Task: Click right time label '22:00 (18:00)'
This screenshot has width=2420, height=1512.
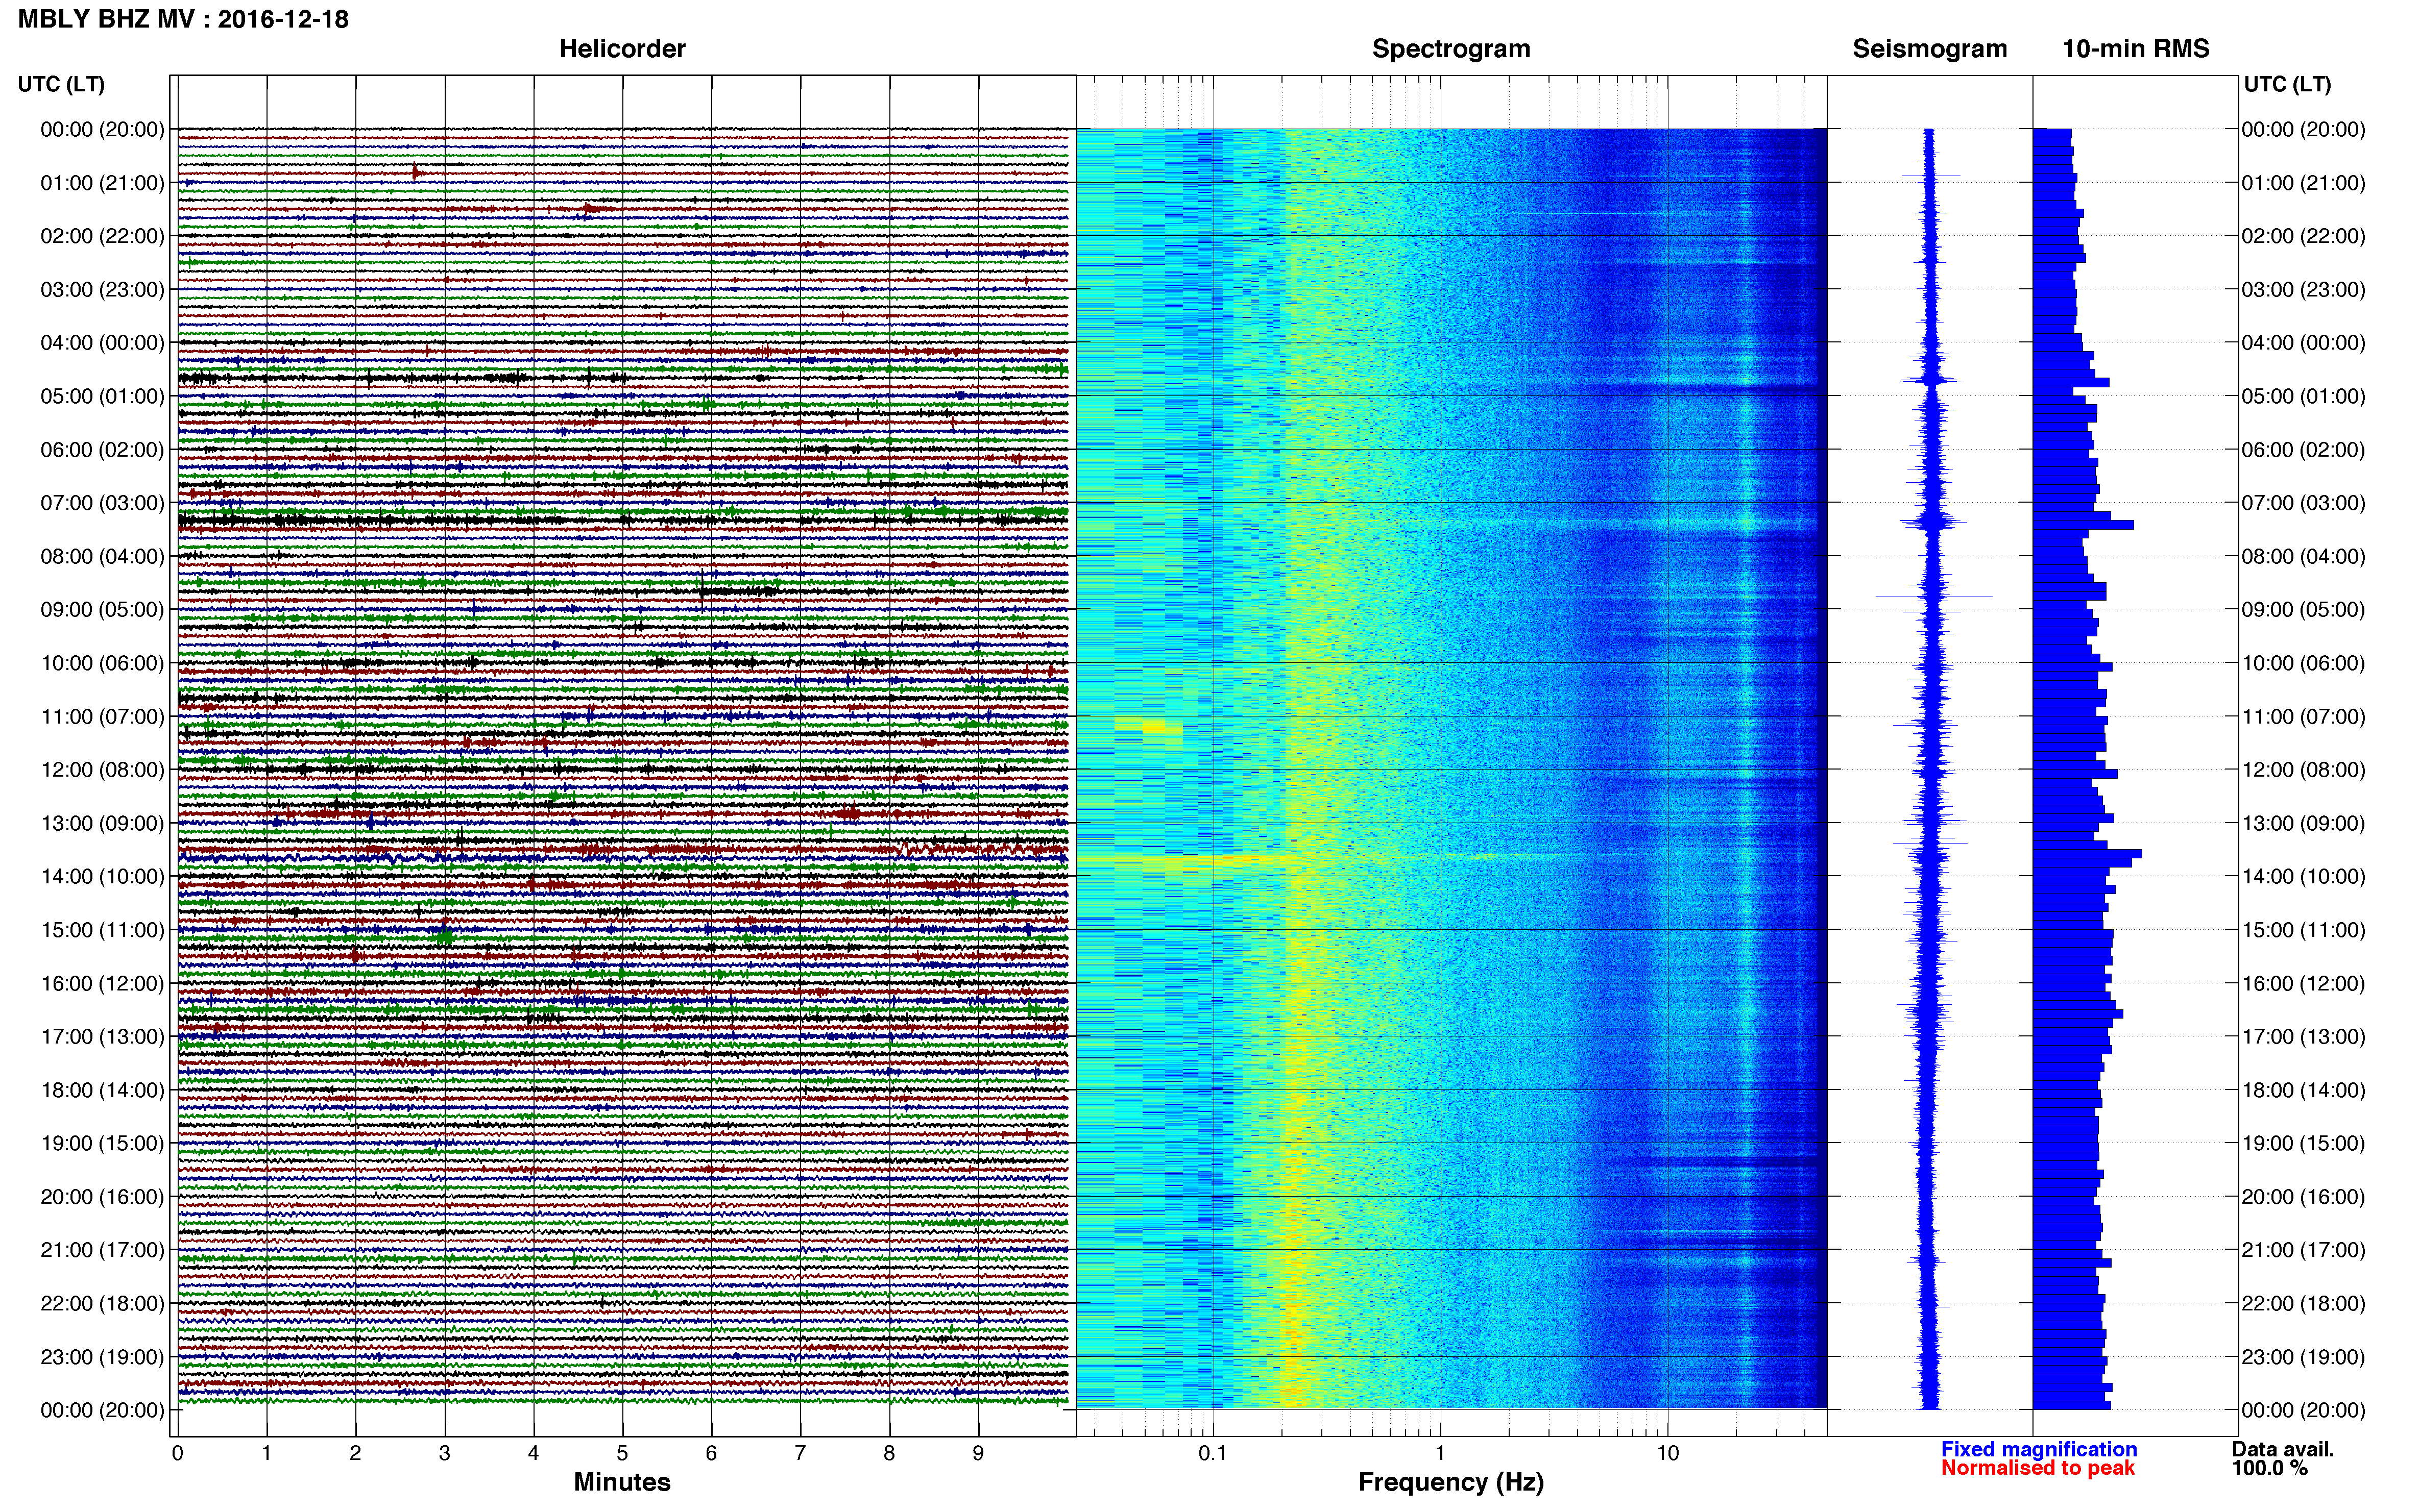Action: pos(2303,1304)
